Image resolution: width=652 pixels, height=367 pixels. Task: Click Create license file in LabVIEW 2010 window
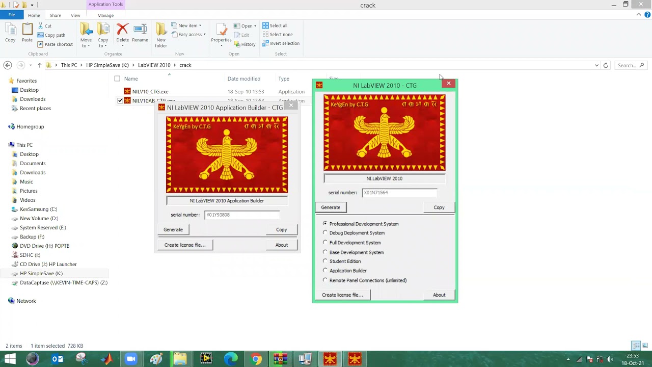coord(342,295)
